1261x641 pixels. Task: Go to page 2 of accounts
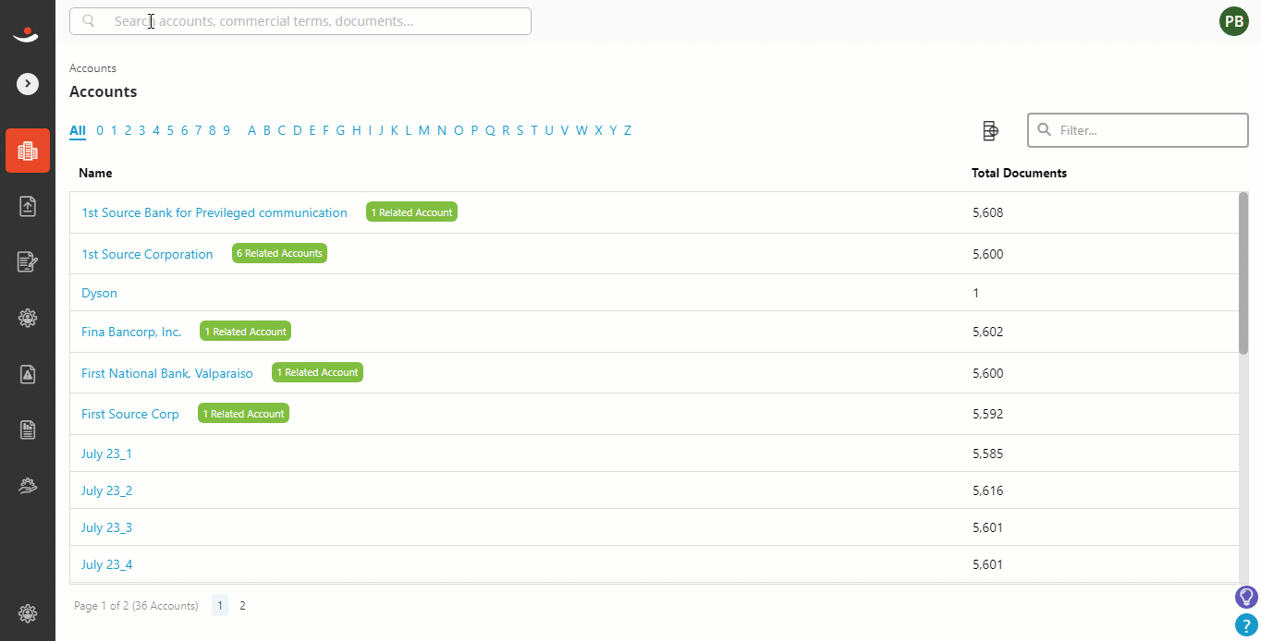coord(242,606)
